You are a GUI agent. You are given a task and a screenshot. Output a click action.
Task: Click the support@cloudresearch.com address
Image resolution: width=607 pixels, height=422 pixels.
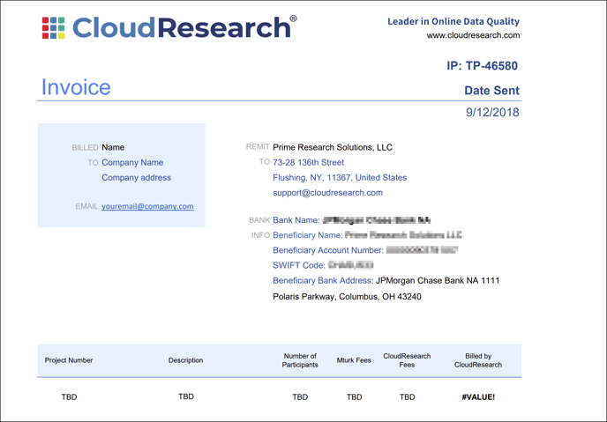327,192
